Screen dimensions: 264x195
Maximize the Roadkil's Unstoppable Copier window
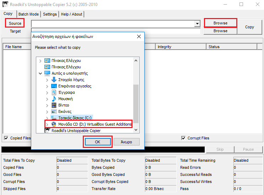241,4
